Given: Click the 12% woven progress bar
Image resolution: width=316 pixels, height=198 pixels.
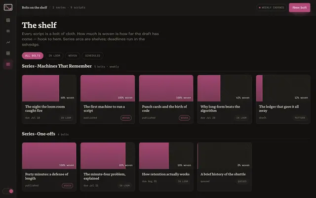Looking at the screenshot, I should [x=283, y=88].
